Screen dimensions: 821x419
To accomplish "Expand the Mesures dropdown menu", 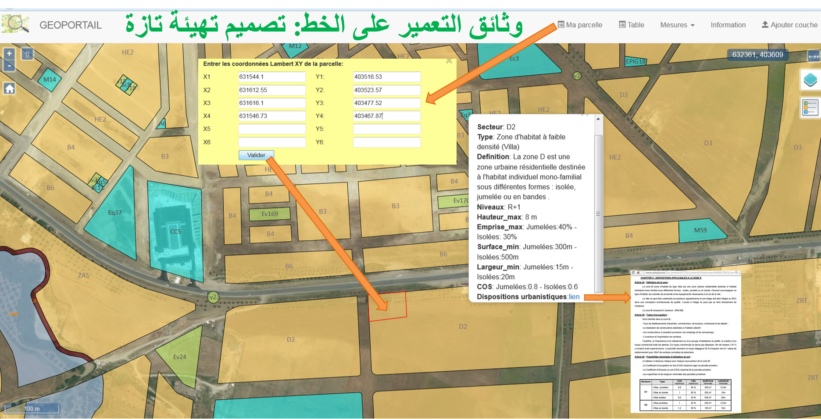I will (677, 25).
